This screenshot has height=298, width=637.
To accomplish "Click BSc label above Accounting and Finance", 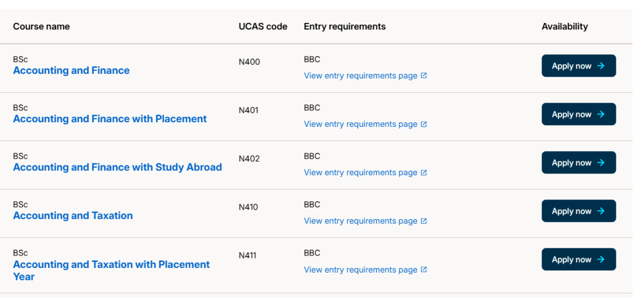I will click(x=20, y=60).
